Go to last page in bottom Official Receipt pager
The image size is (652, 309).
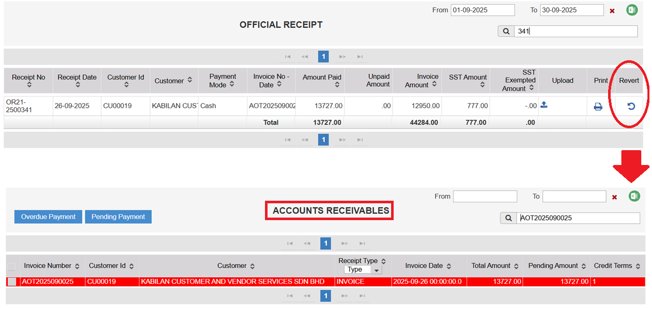point(360,140)
